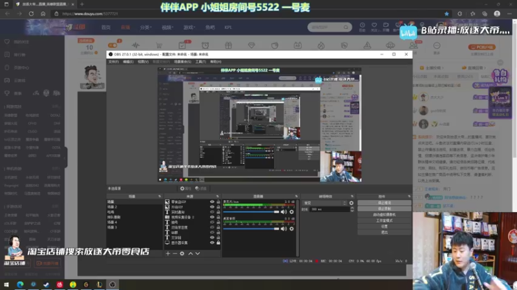Open the OBS 文件(F) menu
Screen dimensions: 517x290
click(x=114, y=61)
